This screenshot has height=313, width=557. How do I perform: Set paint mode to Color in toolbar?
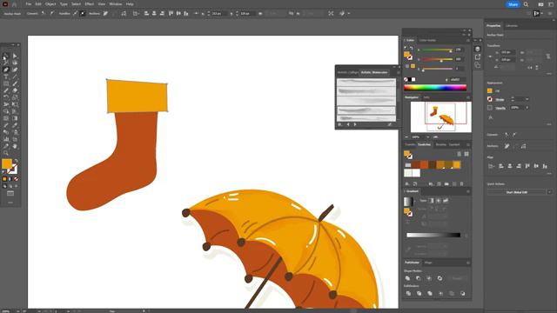click(x=4, y=179)
